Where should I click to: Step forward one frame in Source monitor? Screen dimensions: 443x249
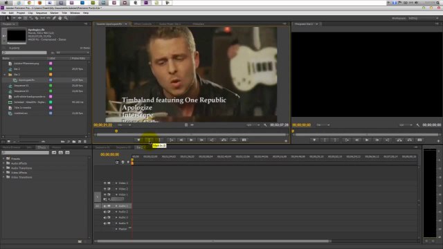pos(201,140)
